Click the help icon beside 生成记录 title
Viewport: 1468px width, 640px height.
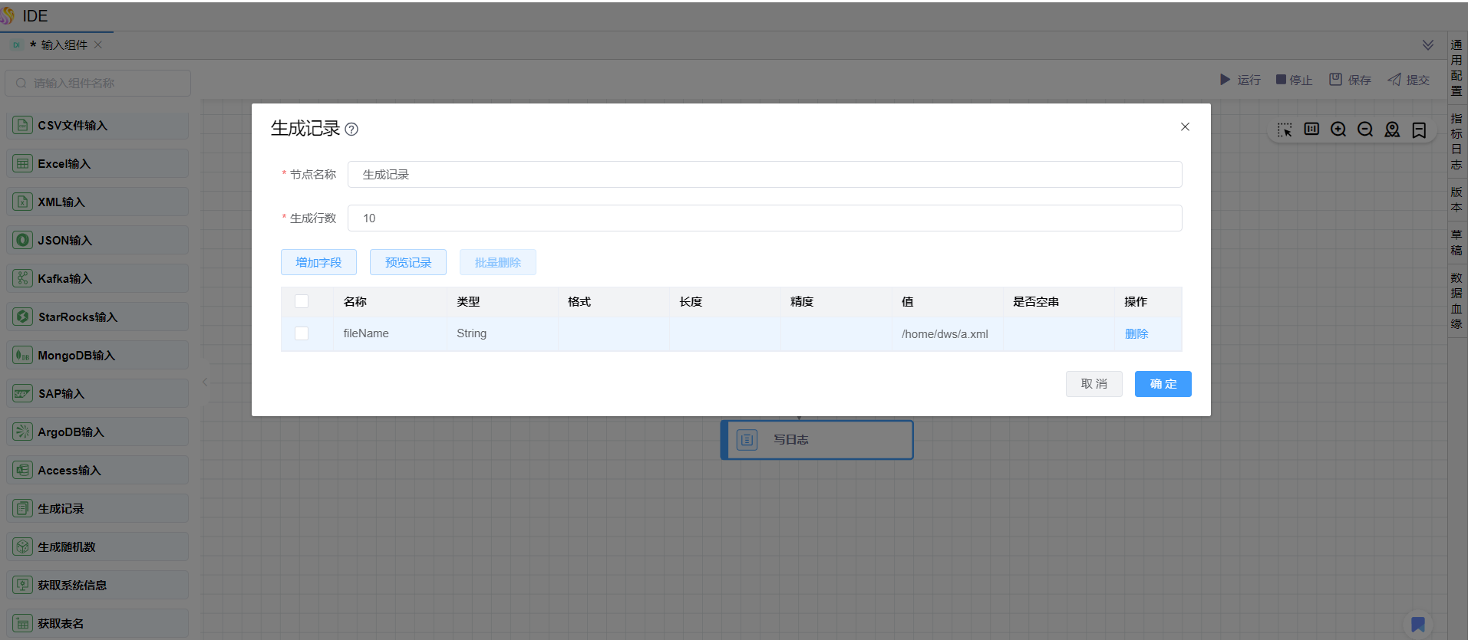click(351, 130)
